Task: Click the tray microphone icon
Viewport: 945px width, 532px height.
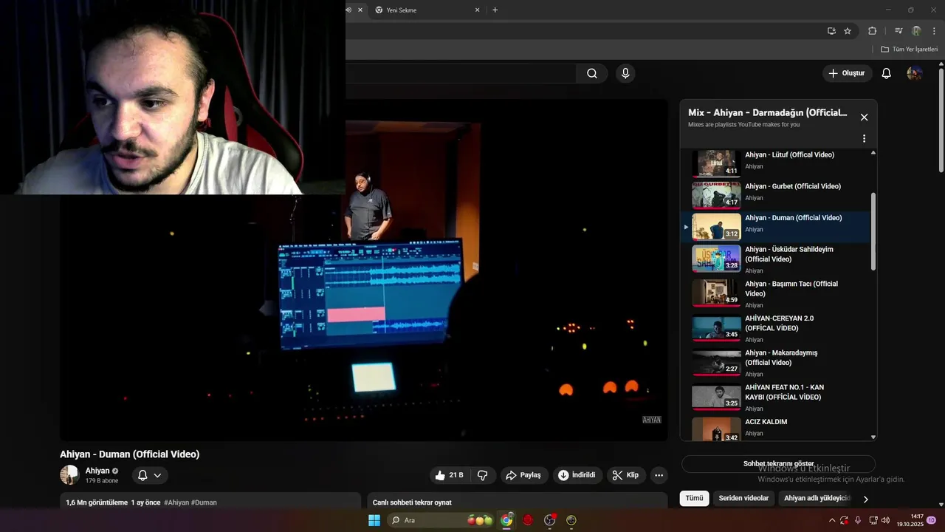Action: point(858,520)
